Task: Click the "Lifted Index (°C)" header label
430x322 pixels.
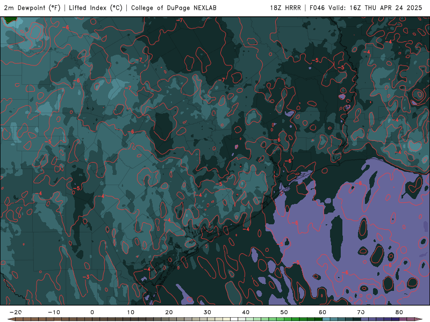Action: coord(96,8)
